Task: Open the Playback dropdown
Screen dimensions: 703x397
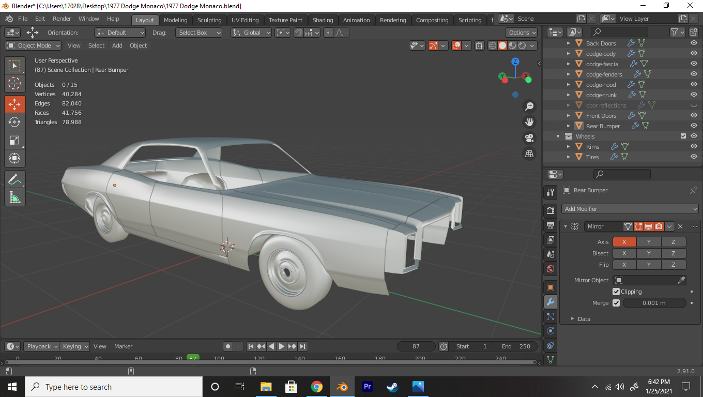Action: click(42, 346)
